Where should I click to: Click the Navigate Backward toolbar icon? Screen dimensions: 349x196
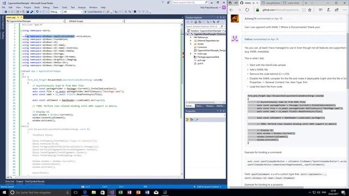coord(5,12)
